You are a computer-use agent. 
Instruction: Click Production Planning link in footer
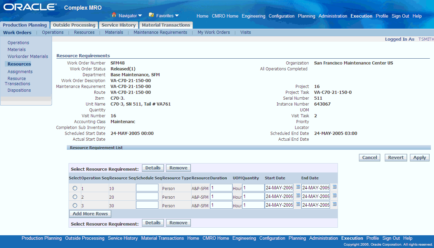click(x=42, y=238)
